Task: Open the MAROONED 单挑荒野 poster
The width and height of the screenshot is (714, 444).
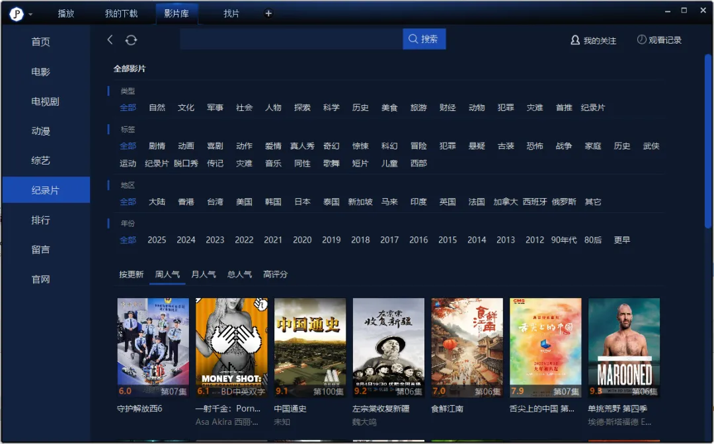Action: (x=624, y=348)
